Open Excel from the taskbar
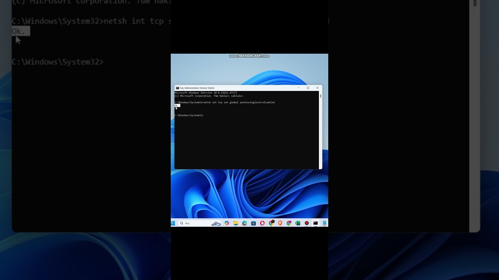Viewport: 499px width, 280px height. pos(298,223)
